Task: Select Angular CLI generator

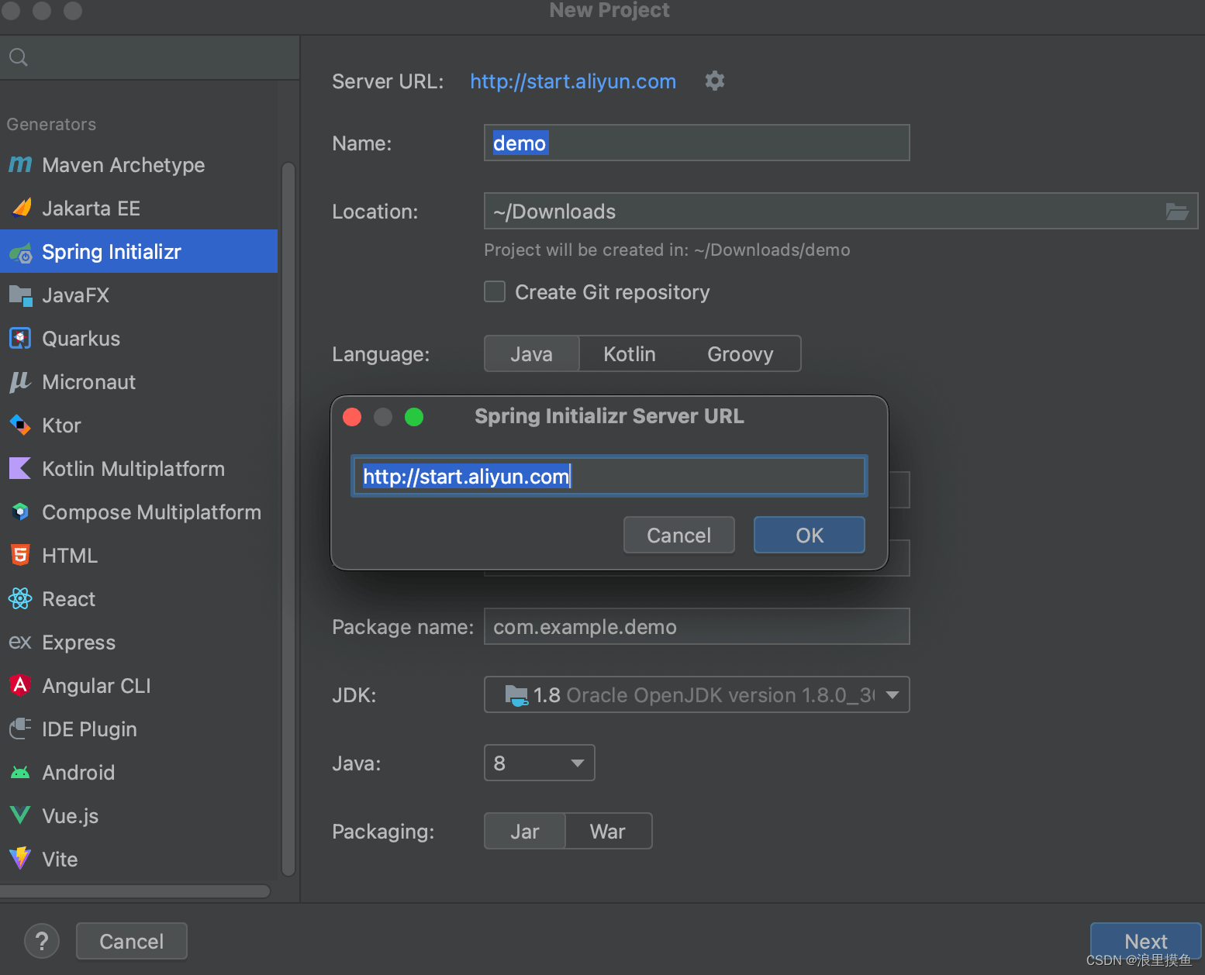Action: pyautogui.click(x=139, y=685)
